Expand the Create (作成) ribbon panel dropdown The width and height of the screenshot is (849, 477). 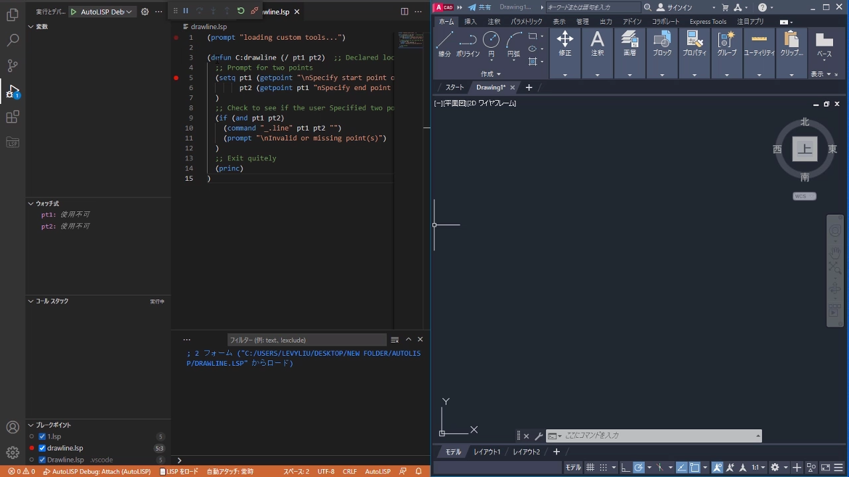point(491,74)
